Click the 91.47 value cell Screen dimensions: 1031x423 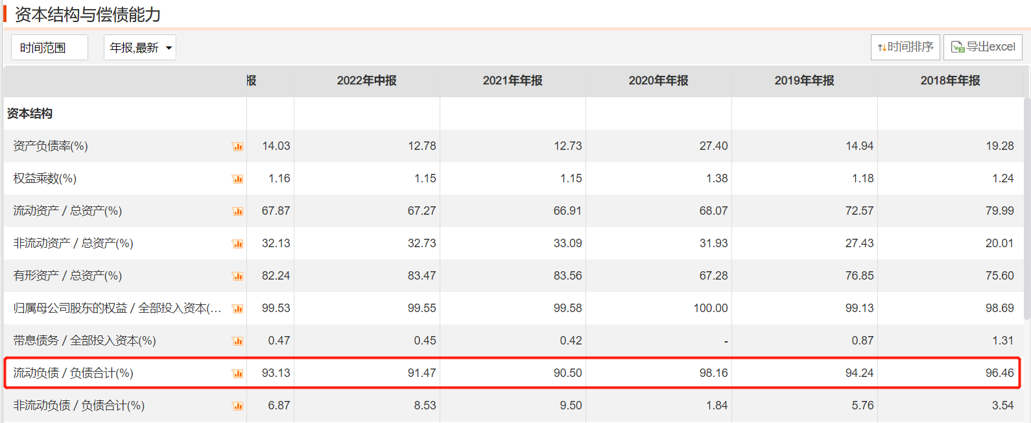[421, 373]
